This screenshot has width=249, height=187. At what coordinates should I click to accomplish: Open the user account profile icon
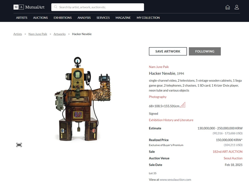click(237, 7)
